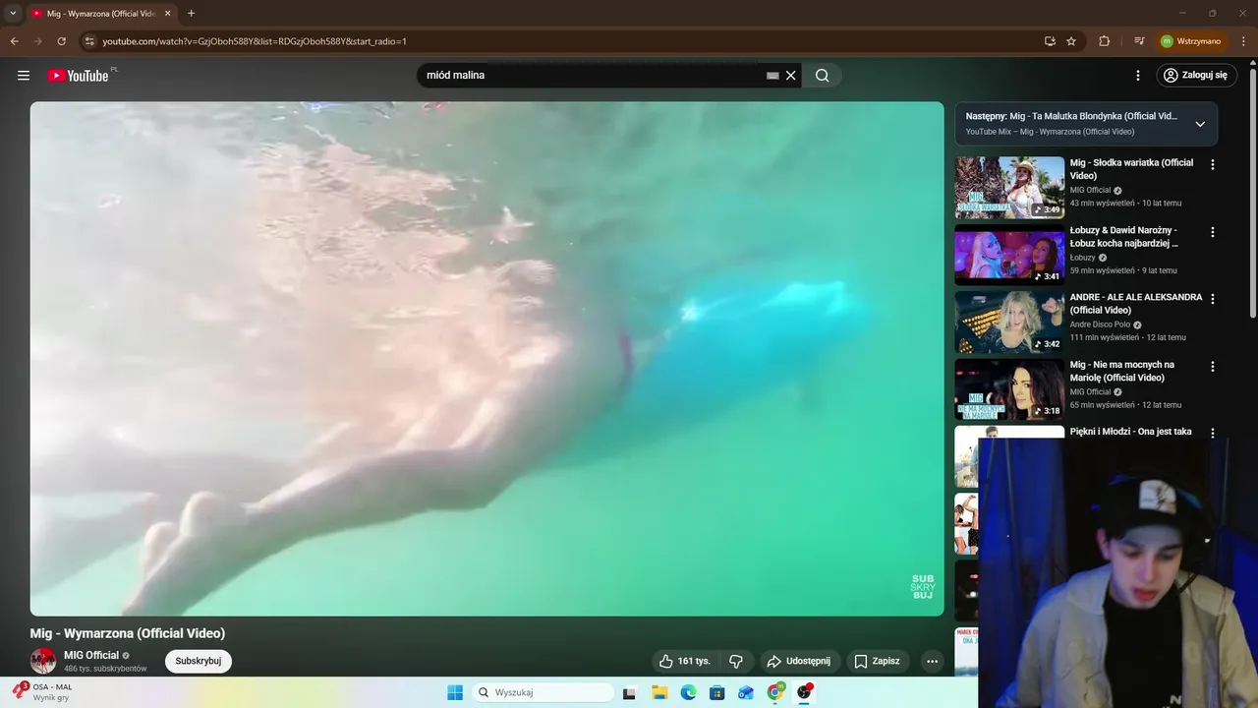Open Task View on the taskbar
1258x708 pixels.
(x=629, y=692)
